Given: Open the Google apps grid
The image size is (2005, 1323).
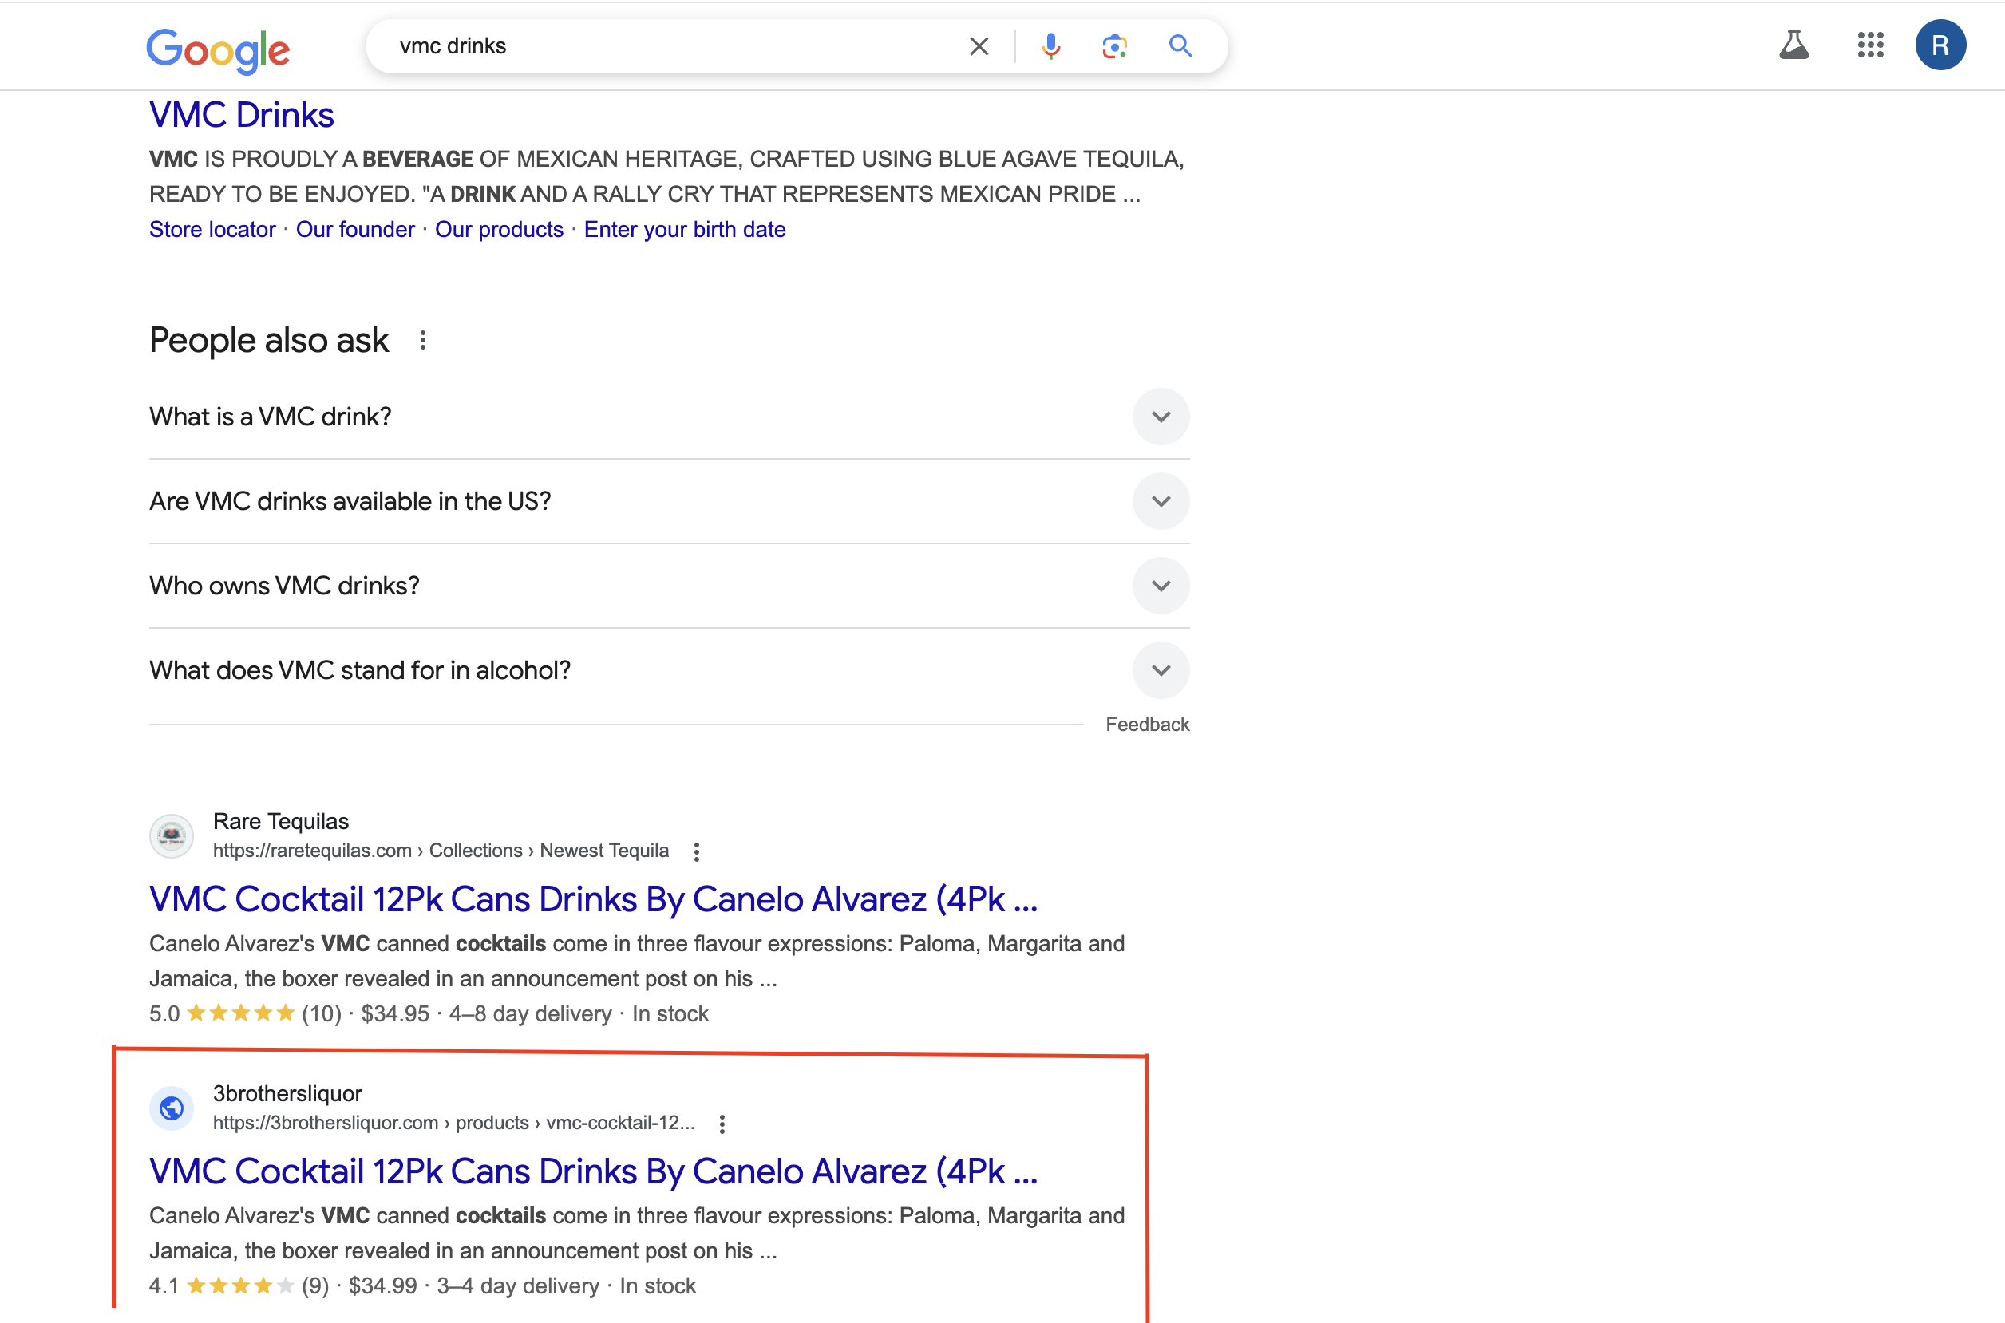Looking at the screenshot, I should point(1870,45).
